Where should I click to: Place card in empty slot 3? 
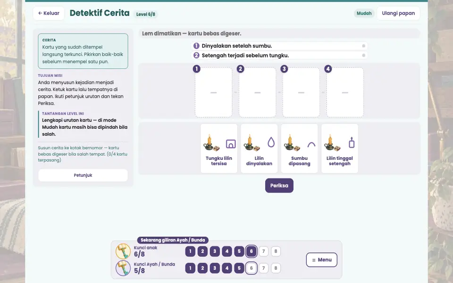point(301,92)
